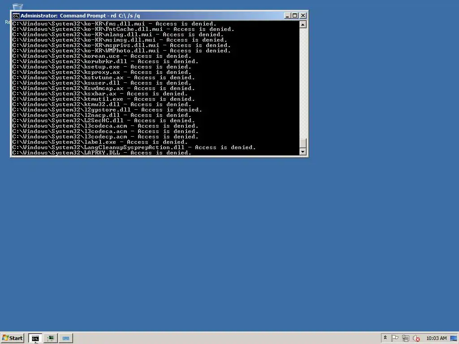
Task: Click the LAPRXY.DLL output line
Action: (102, 153)
